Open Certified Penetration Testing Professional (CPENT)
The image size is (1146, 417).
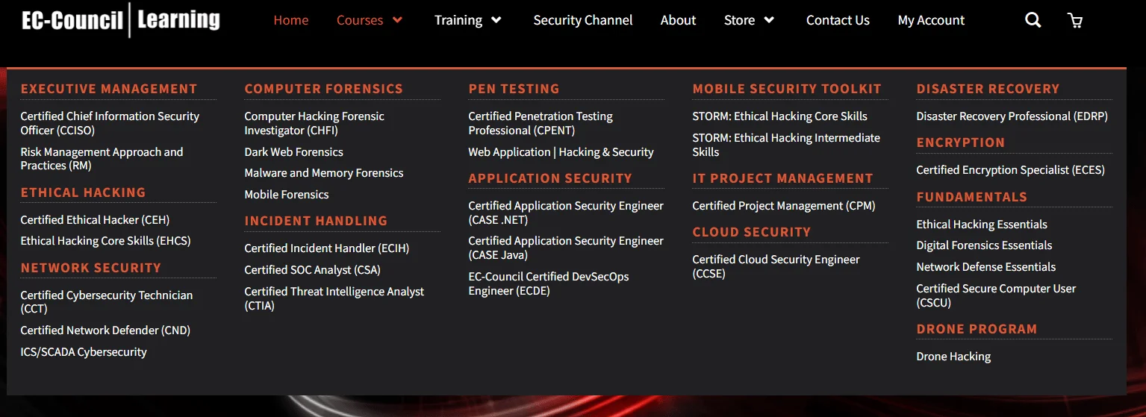541,123
